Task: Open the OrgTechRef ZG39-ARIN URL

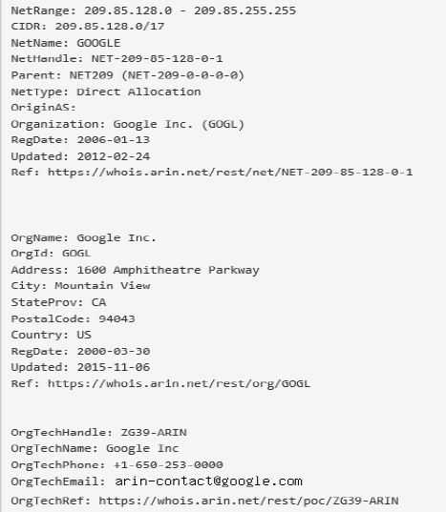Action: [x=248, y=501]
